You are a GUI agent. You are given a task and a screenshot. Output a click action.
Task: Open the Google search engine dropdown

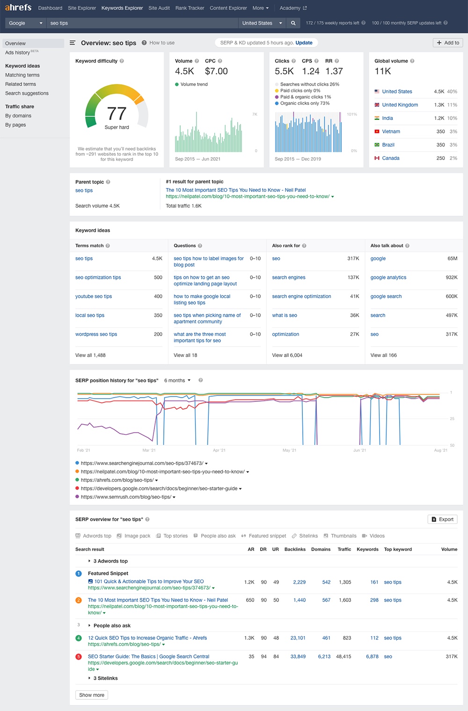click(26, 23)
